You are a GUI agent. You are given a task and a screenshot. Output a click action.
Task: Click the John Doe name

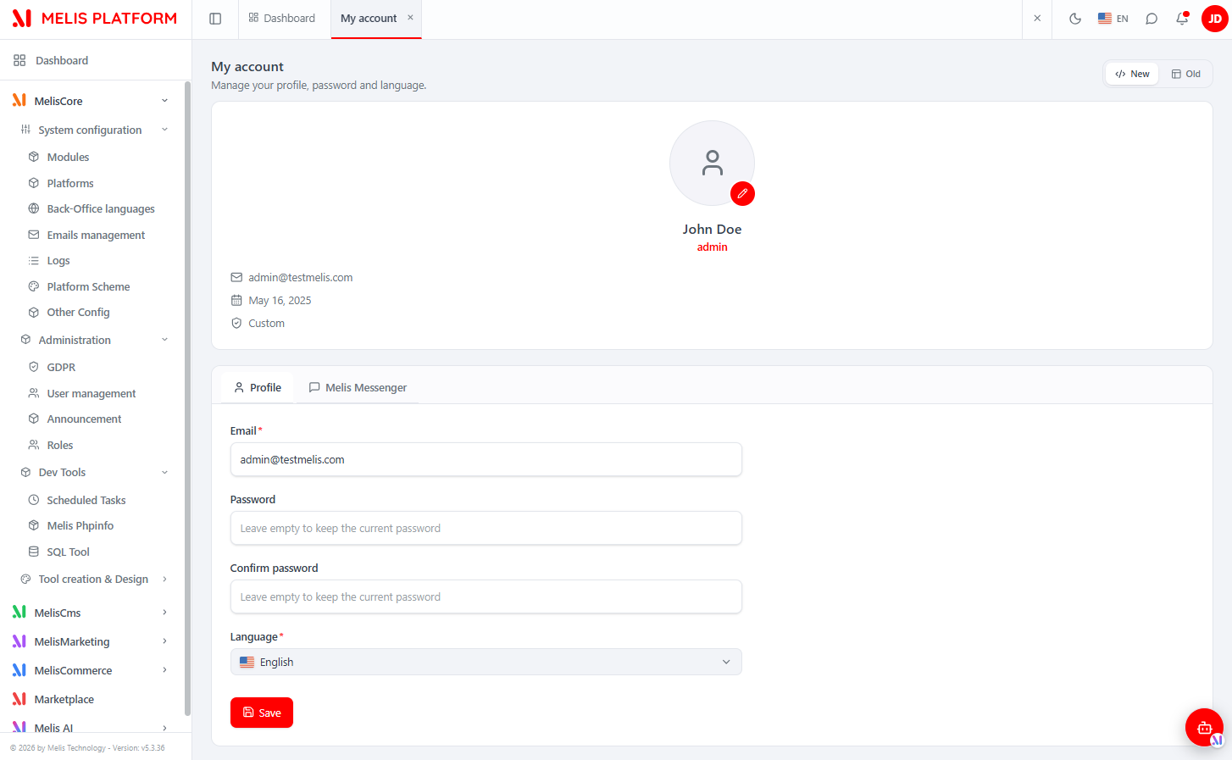pyautogui.click(x=712, y=230)
